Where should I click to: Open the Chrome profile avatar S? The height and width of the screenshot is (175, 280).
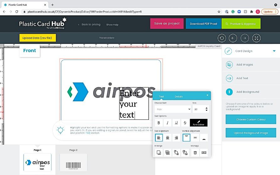258,12
